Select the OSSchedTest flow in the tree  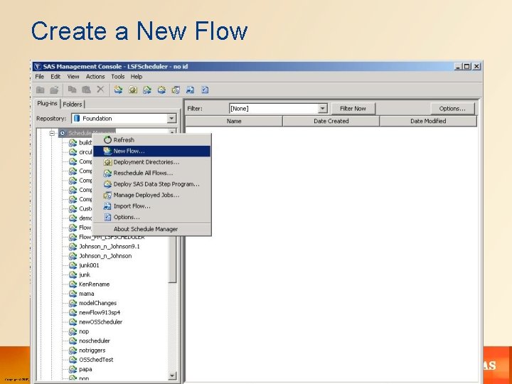pos(96,360)
